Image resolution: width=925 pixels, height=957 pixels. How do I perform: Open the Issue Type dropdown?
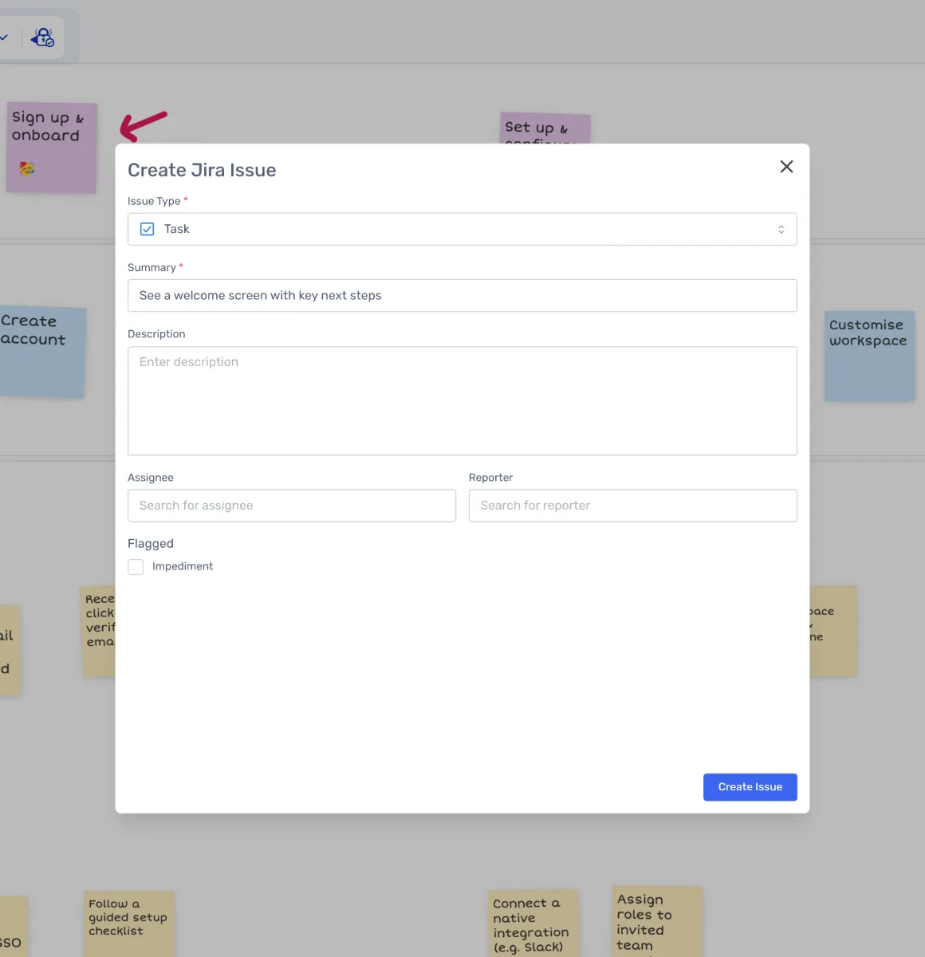[462, 229]
